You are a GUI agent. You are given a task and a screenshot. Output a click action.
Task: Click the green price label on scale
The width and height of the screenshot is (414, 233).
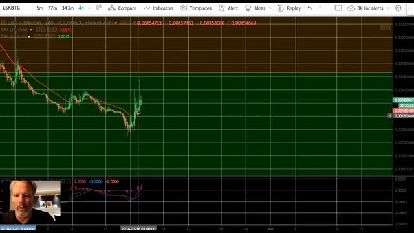(x=403, y=100)
